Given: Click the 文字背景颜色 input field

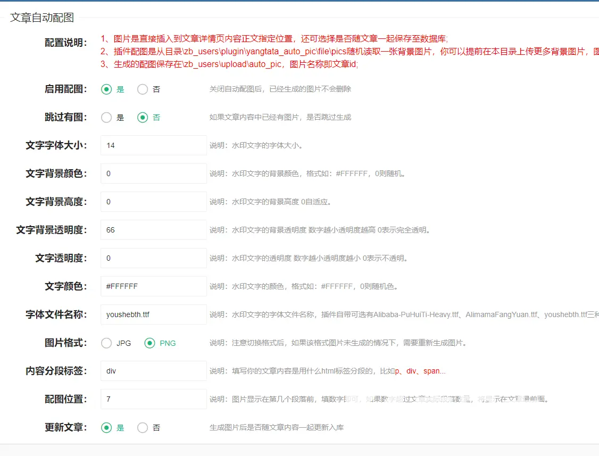Looking at the screenshot, I should tap(154, 173).
